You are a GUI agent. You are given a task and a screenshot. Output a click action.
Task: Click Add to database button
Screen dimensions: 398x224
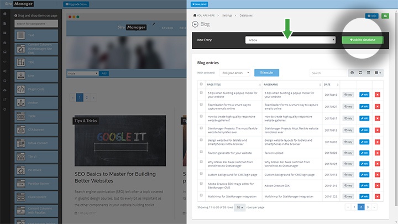363,40
